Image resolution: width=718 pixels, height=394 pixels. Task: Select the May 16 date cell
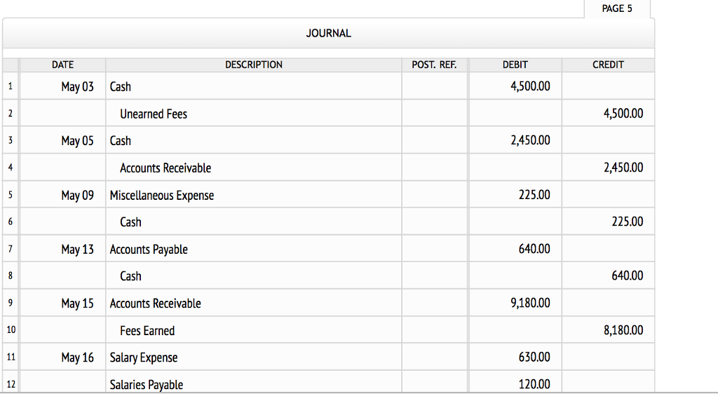click(x=62, y=357)
